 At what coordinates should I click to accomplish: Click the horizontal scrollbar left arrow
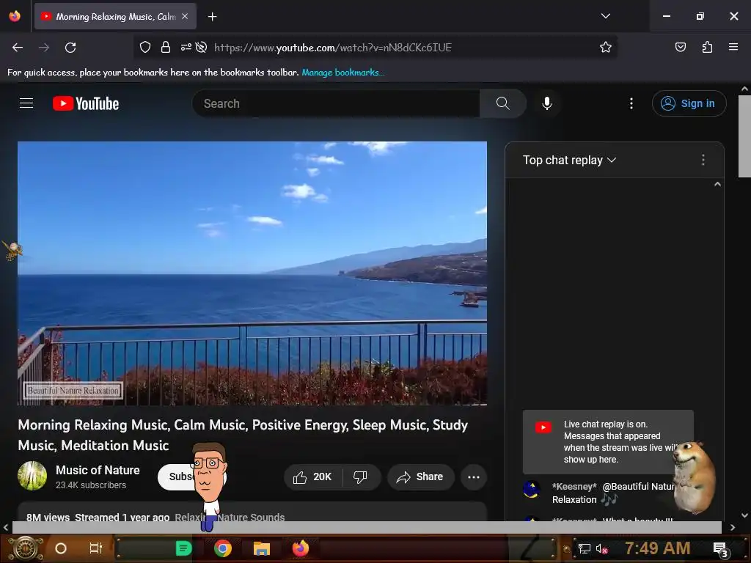[6, 527]
